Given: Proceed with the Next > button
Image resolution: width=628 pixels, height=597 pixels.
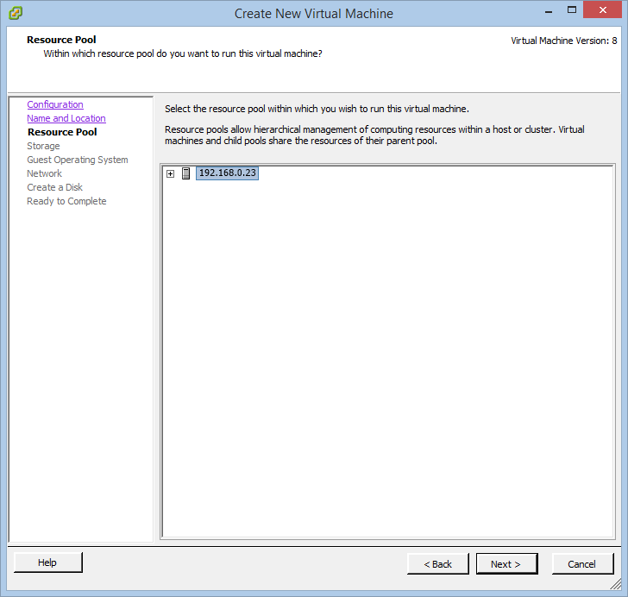Looking at the screenshot, I should pyautogui.click(x=506, y=564).
